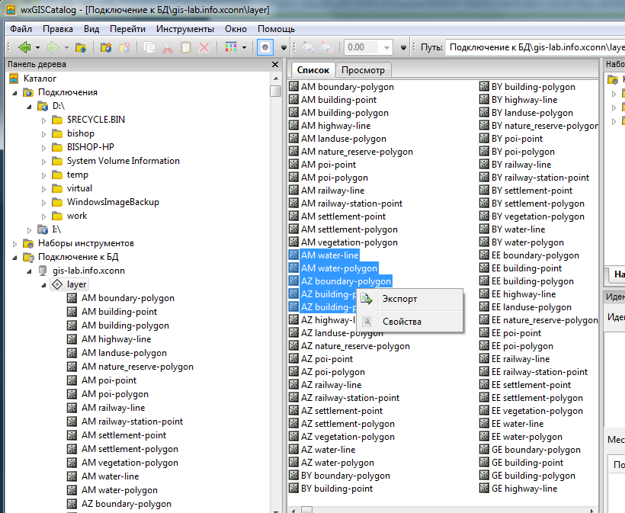Select EE railway-station-point in the list
This screenshot has height=513, width=625.
point(540,372)
